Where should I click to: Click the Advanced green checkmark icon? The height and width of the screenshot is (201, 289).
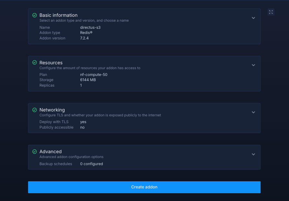[x=35, y=152]
